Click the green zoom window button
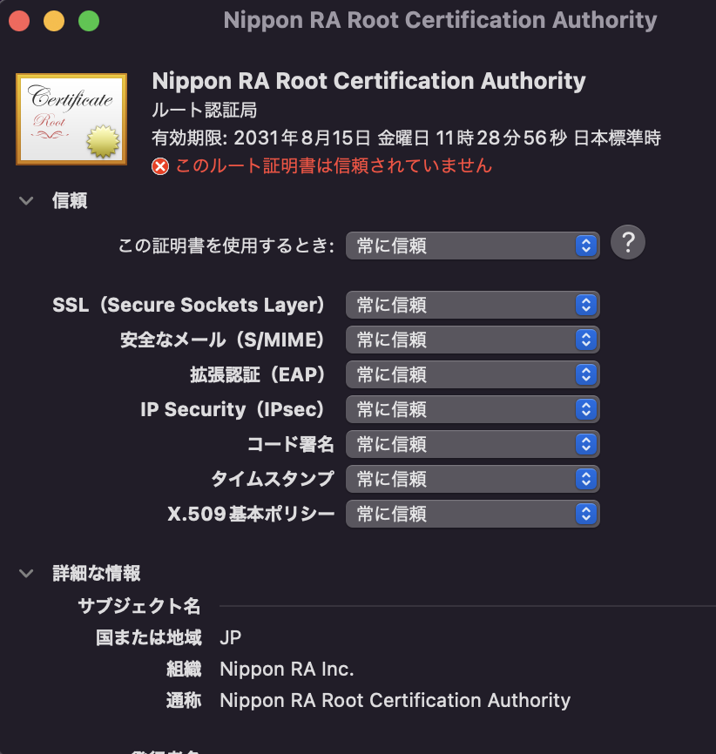This screenshot has width=716, height=754. 89,21
